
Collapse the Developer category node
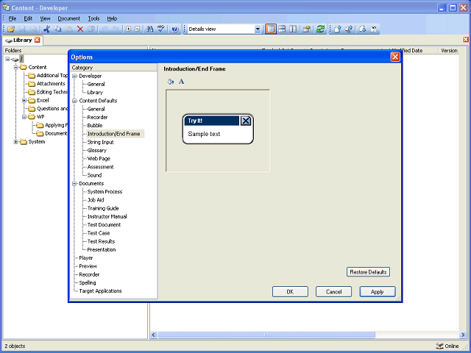click(x=74, y=76)
